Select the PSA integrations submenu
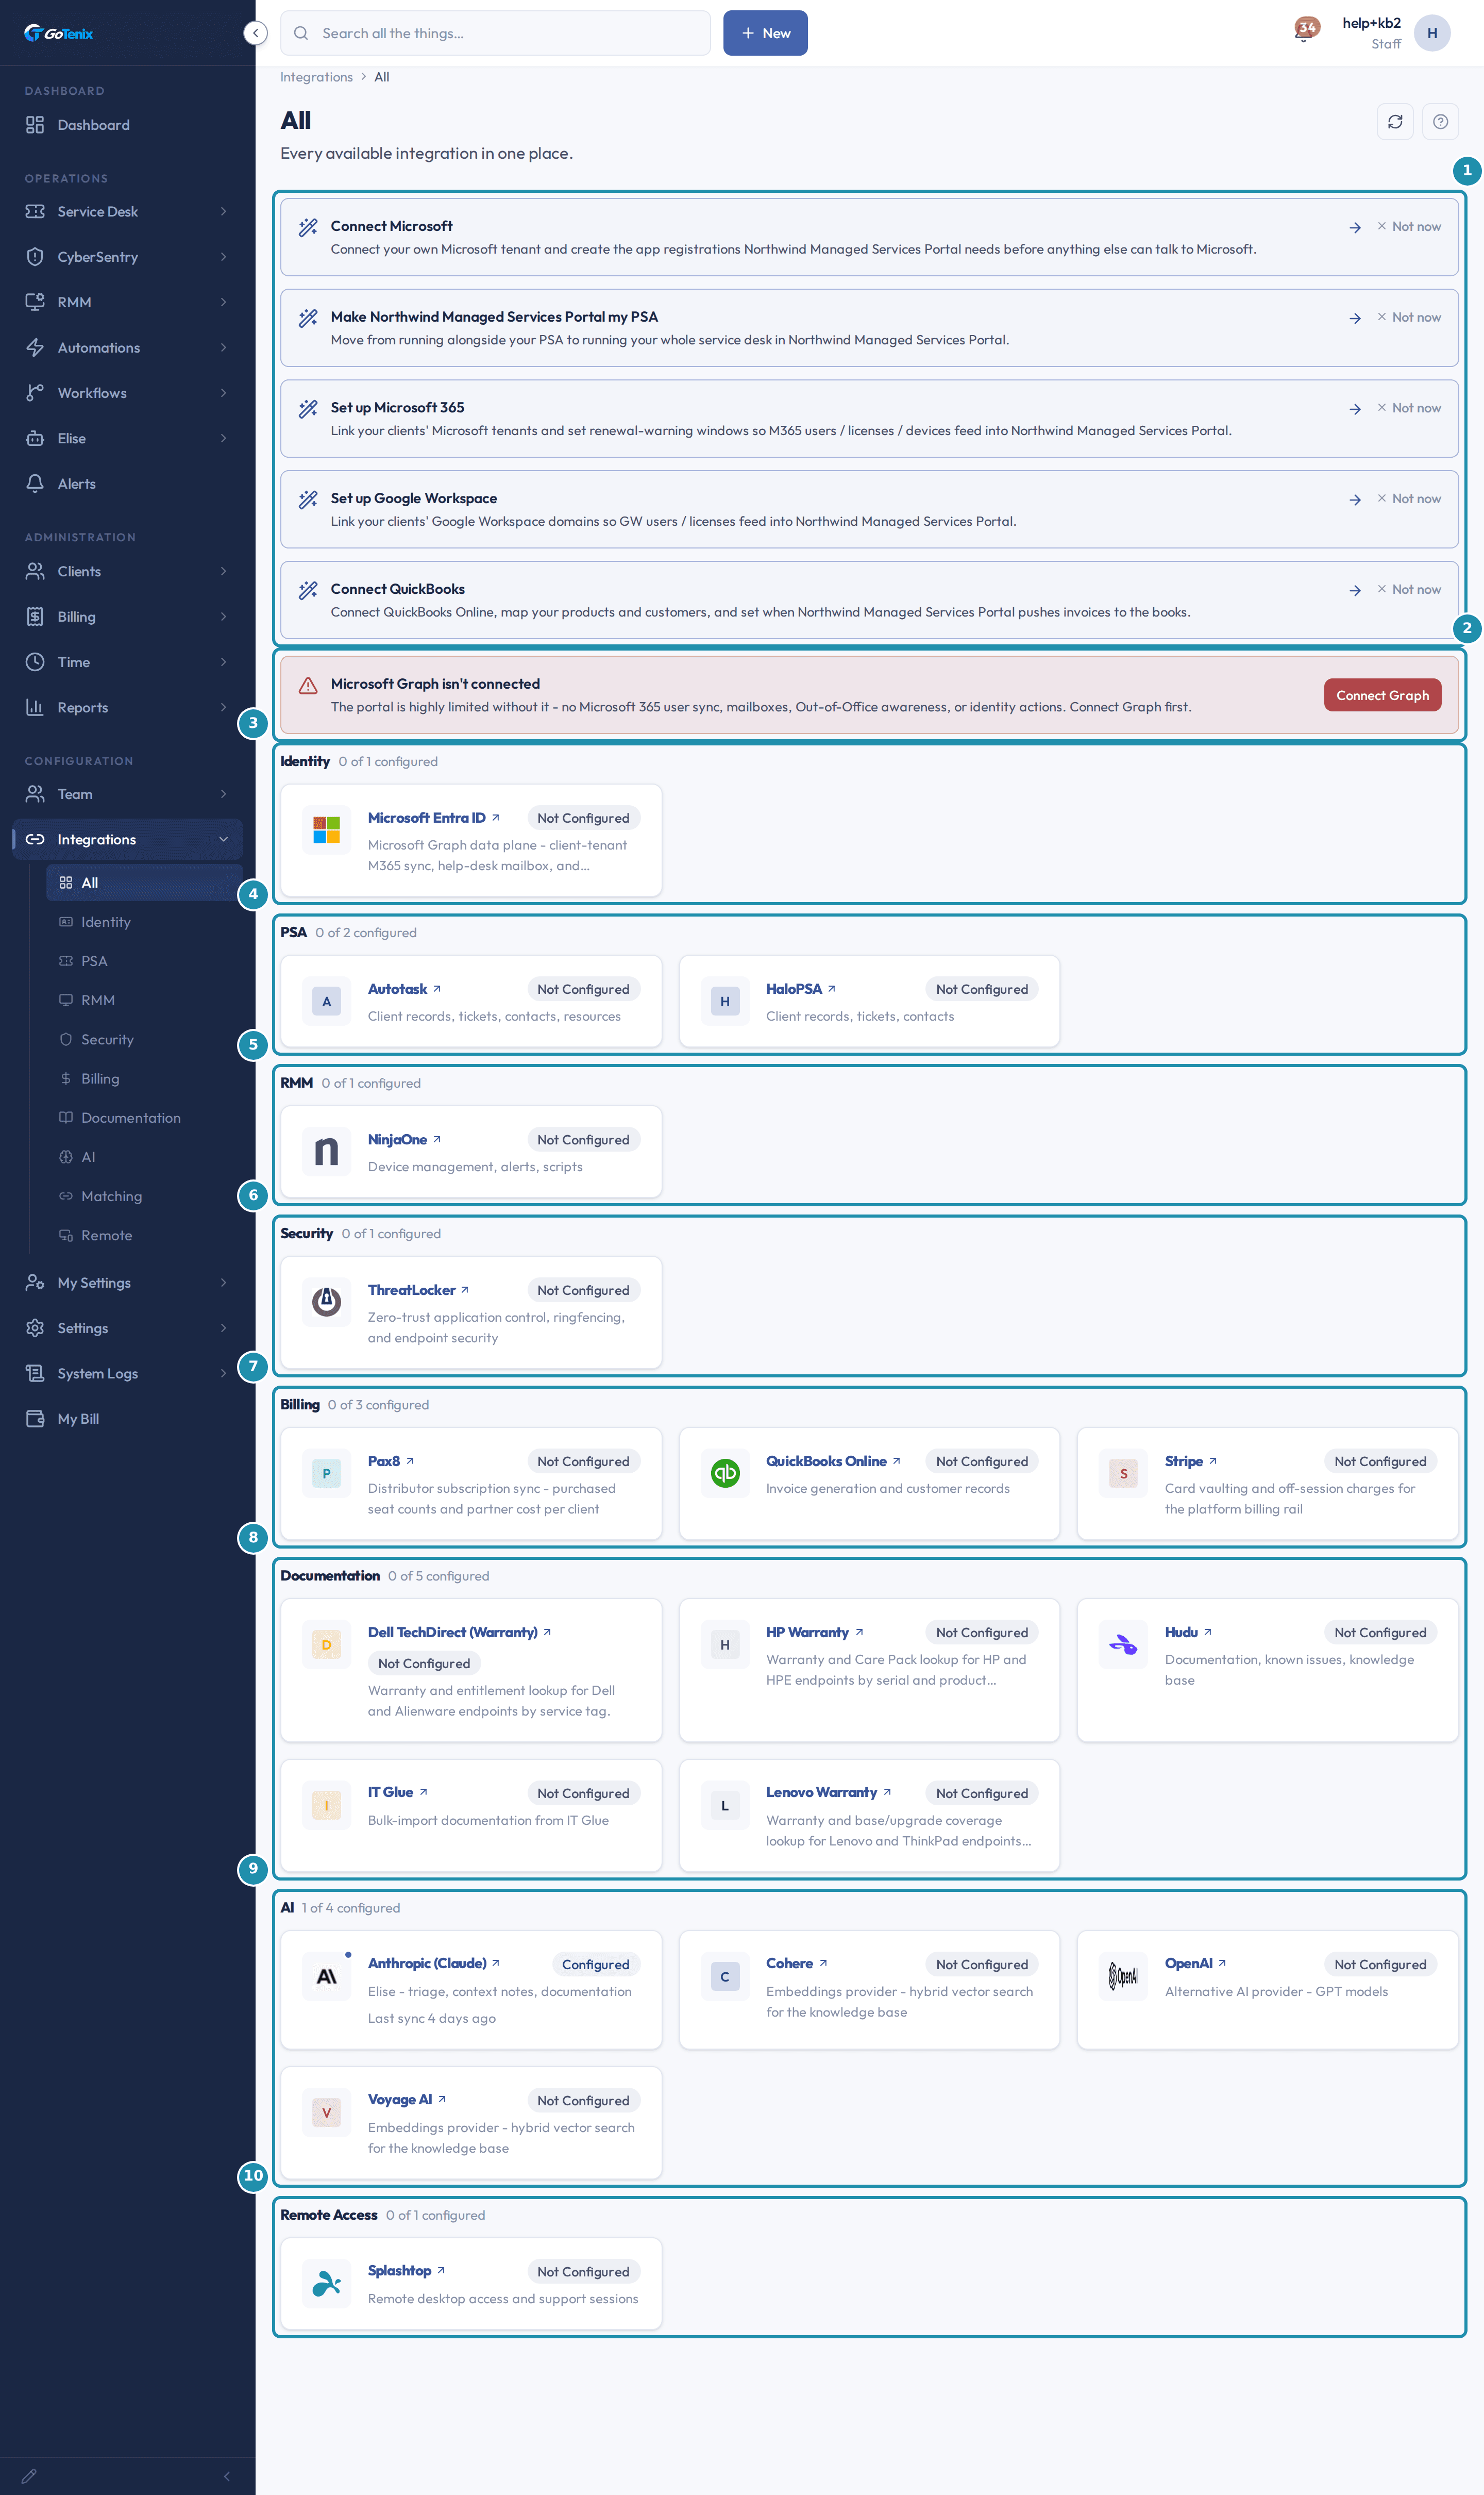This screenshot has width=1484, height=2495. 144,961
